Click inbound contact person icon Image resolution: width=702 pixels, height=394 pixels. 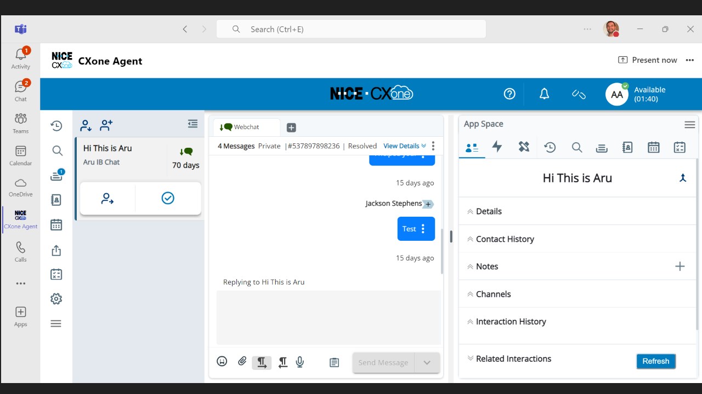pyautogui.click(x=86, y=126)
